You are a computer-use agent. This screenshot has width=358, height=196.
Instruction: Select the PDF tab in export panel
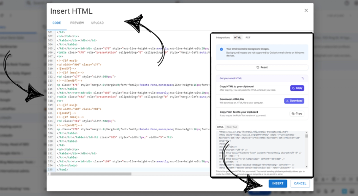[248, 38]
